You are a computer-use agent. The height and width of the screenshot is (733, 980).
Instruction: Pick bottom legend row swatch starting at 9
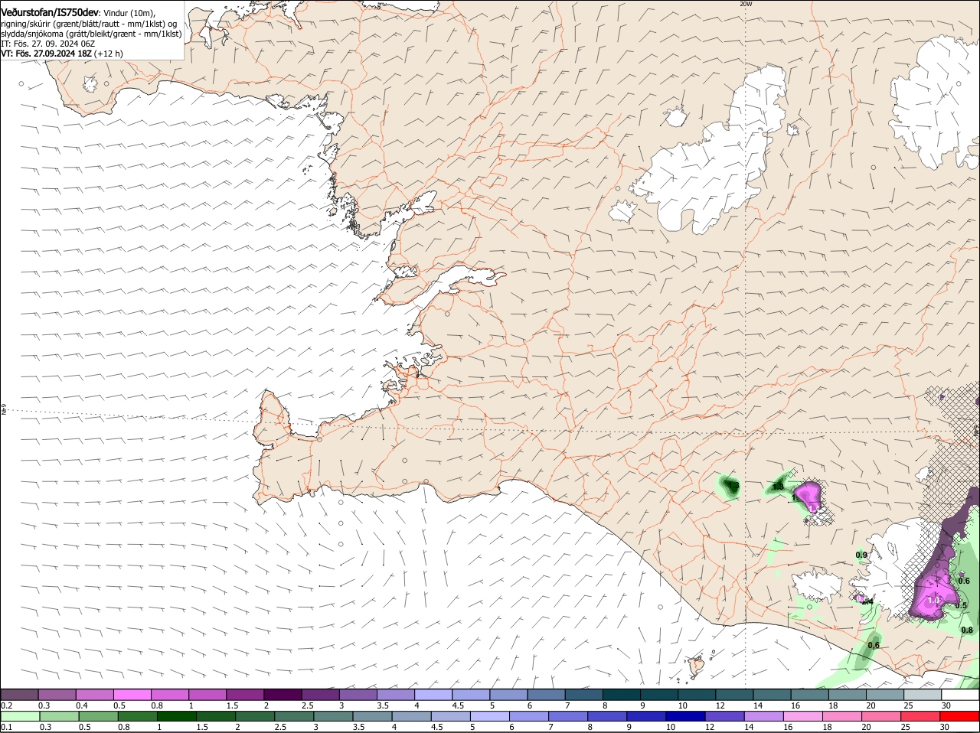tap(646, 716)
